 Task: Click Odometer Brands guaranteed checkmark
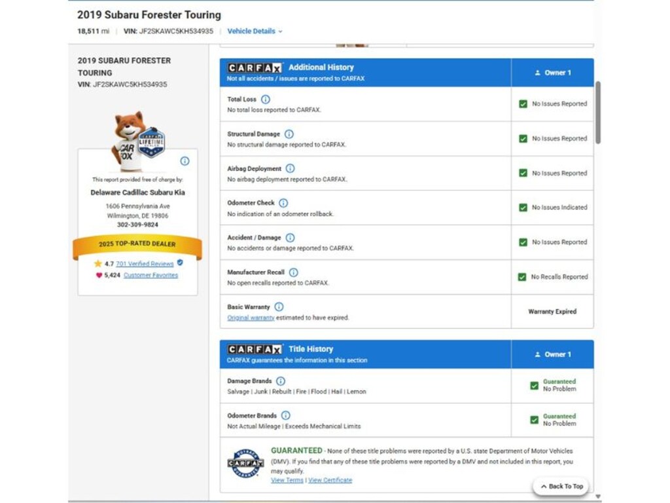(534, 420)
